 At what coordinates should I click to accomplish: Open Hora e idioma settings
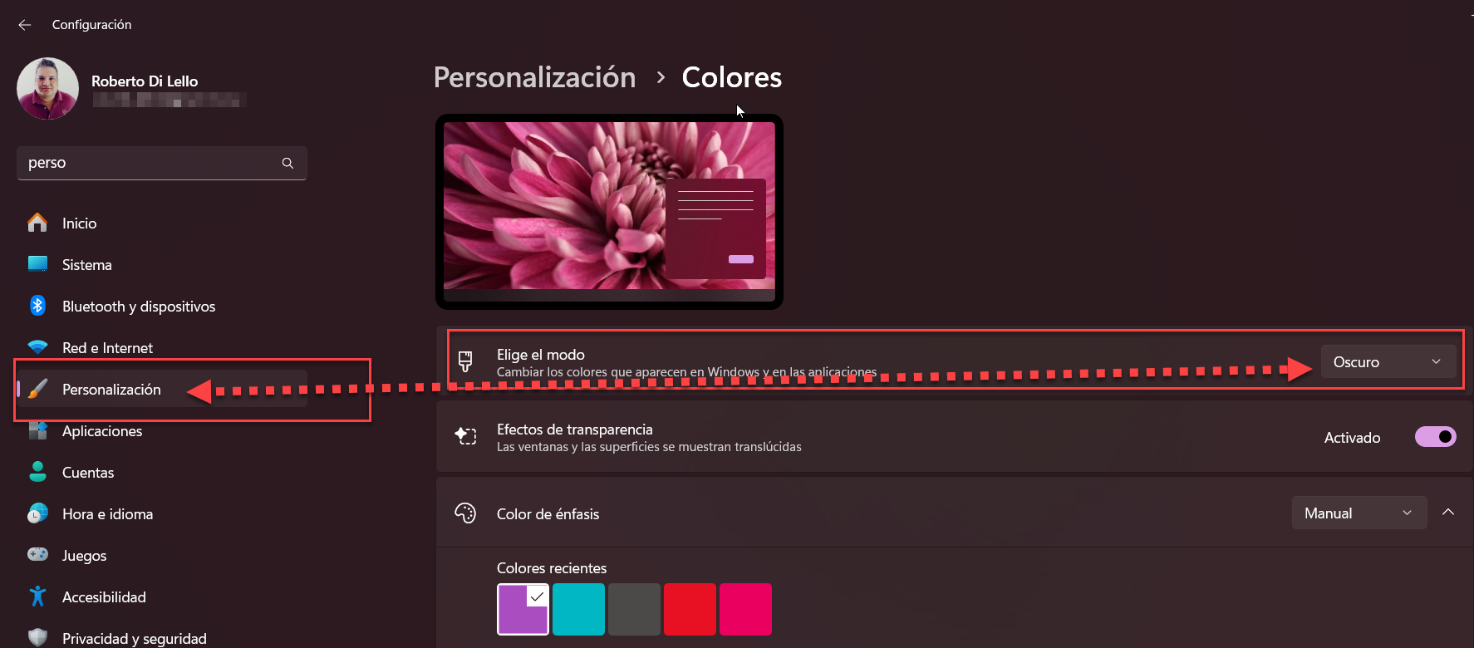[107, 514]
